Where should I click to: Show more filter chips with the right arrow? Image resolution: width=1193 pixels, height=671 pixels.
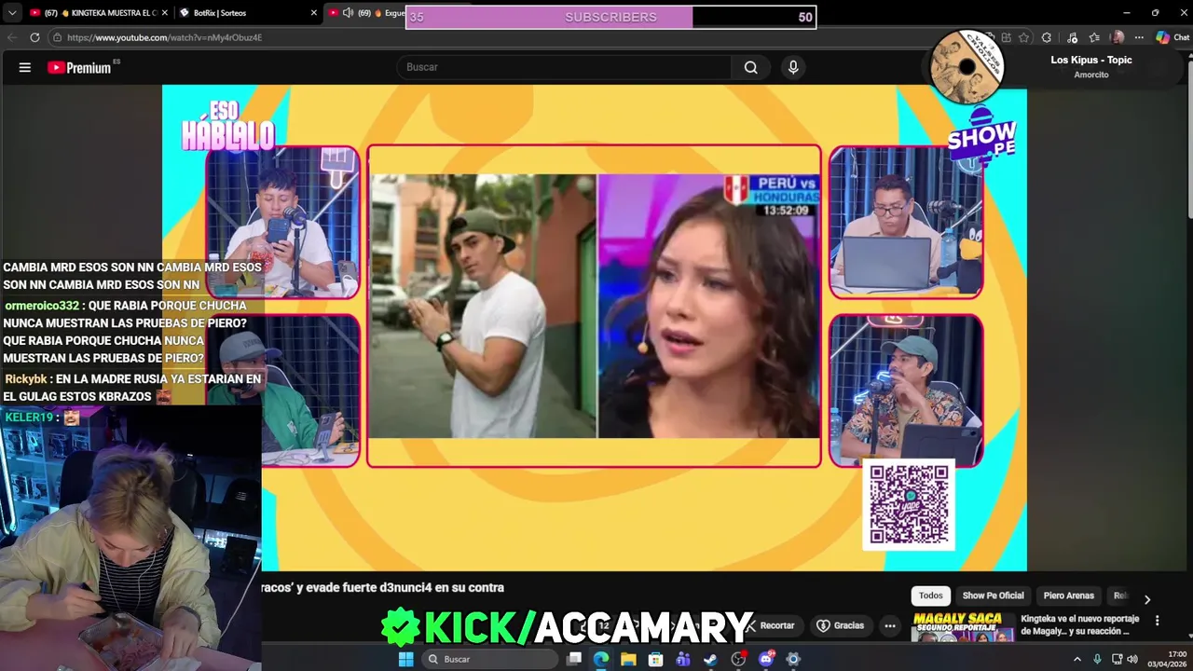[1147, 599]
